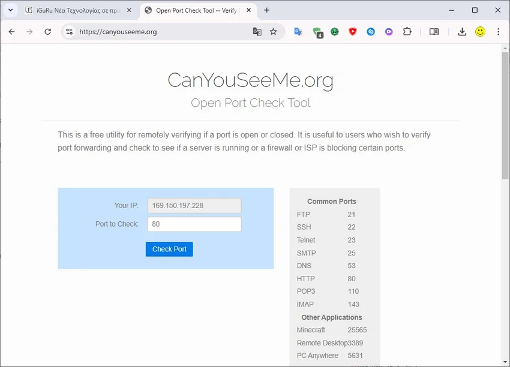The width and height of the screenshot is (510, 367).
Task: Open the Extensions puzzle piece menu
Action: tap(407, 32)
